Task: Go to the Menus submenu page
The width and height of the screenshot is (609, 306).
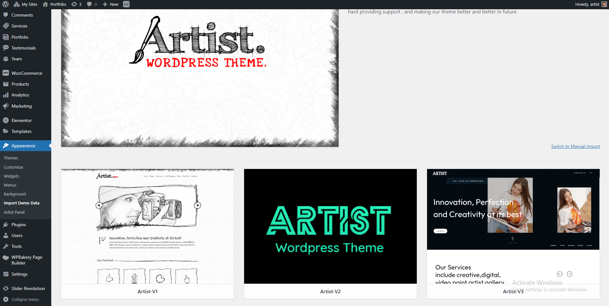Action: pyautogui.click(x=10, y=185)
